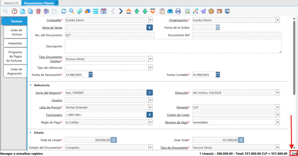This screenshot has width=298, height=156.
Task: Click the Help question mark icon
Action: (14, 11)
